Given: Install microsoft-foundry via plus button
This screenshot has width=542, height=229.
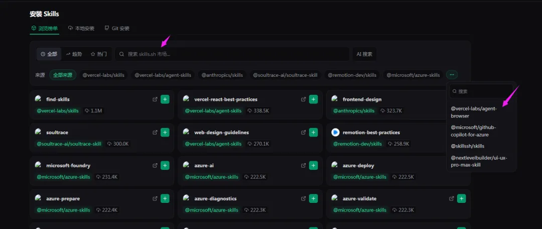Looking at the screenshot, I should click(x=165, y=166).
